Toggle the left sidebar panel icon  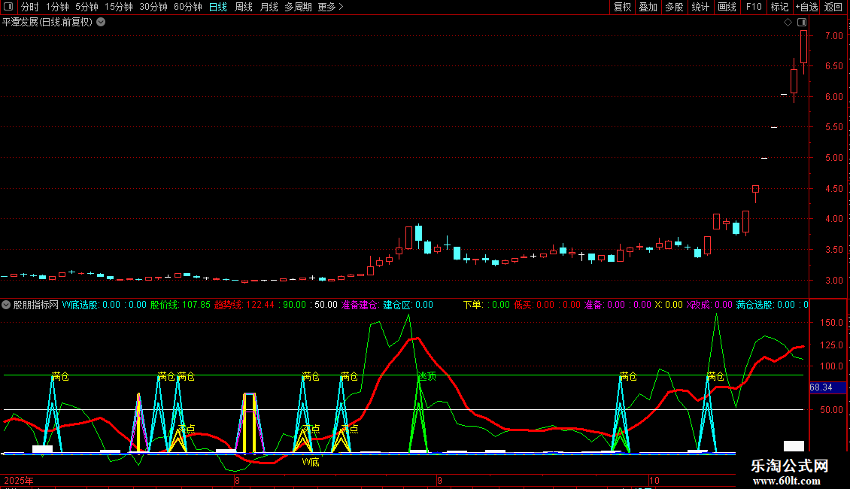[x=8, y=7]
